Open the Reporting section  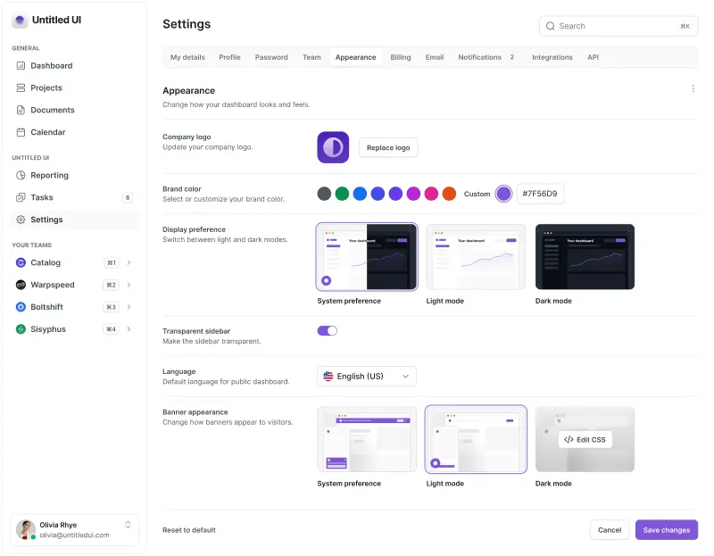point(49,175)
